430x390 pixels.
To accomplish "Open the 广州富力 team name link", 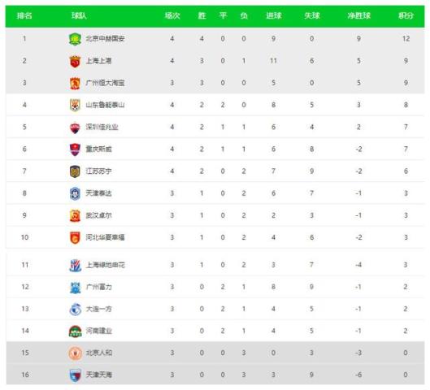I will click(x=98, y=287).
